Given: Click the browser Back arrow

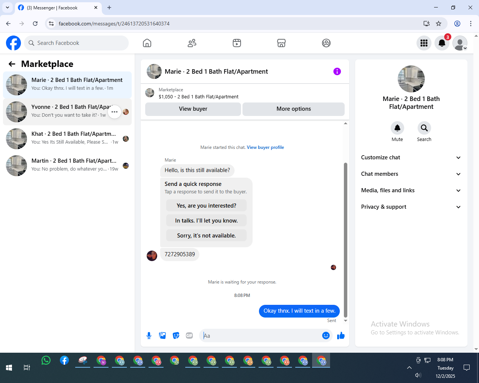Looking at the screenshot, I should 8,24.
